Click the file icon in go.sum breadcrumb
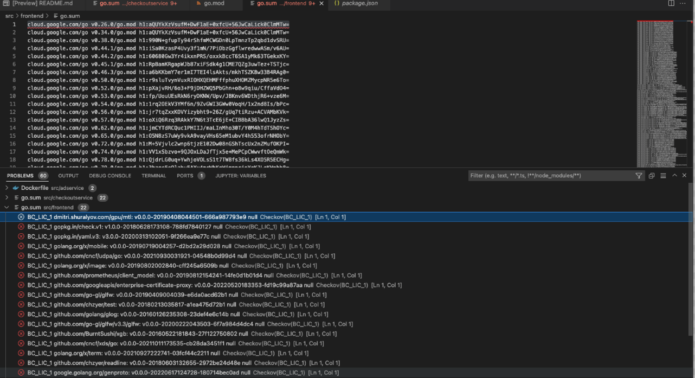This screenshot has height=378, width=695. [x=56, y=16]
